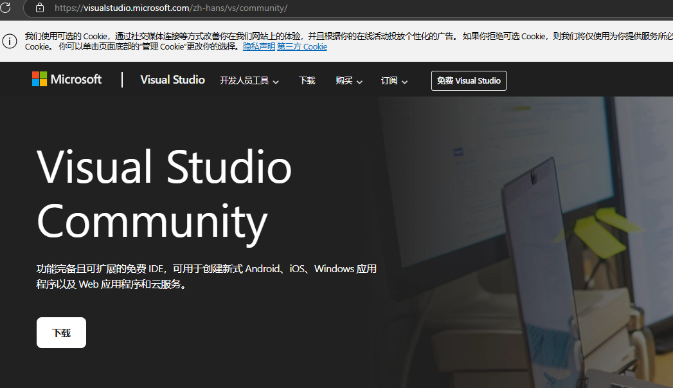Select the 订阅 menu label
Image resolution: width=673 pixels, height=388 pixels.
tap(389, 80)
